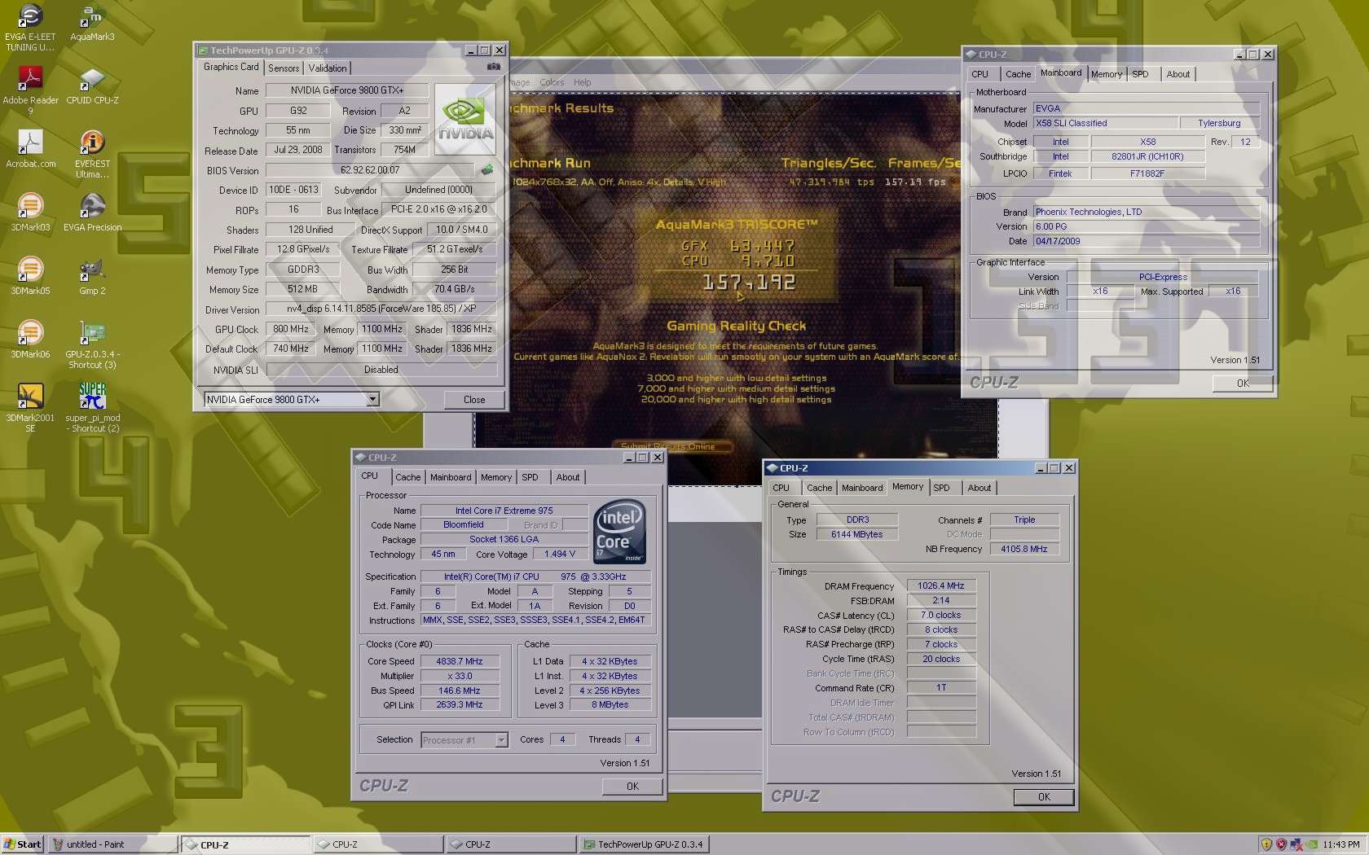Click the Driver Version field in GPU-Z
1369x855 pixels.
click(x=381, y=309)
